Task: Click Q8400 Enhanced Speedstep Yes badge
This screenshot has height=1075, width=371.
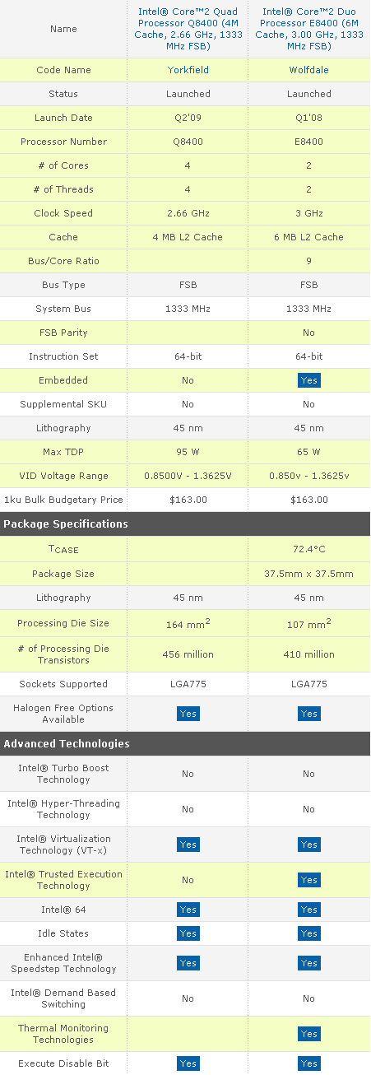Action: pos(188,963)
